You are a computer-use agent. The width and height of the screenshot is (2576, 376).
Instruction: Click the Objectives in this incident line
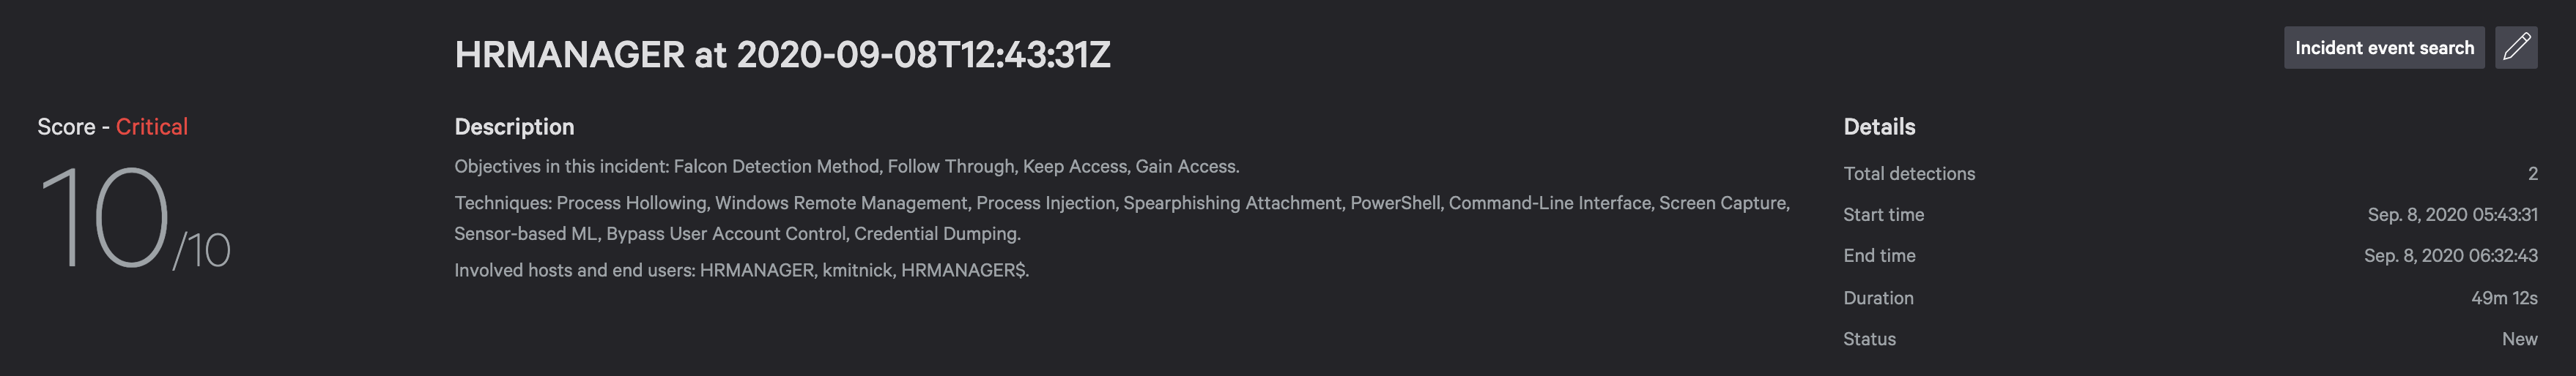(x=846, y=167)
